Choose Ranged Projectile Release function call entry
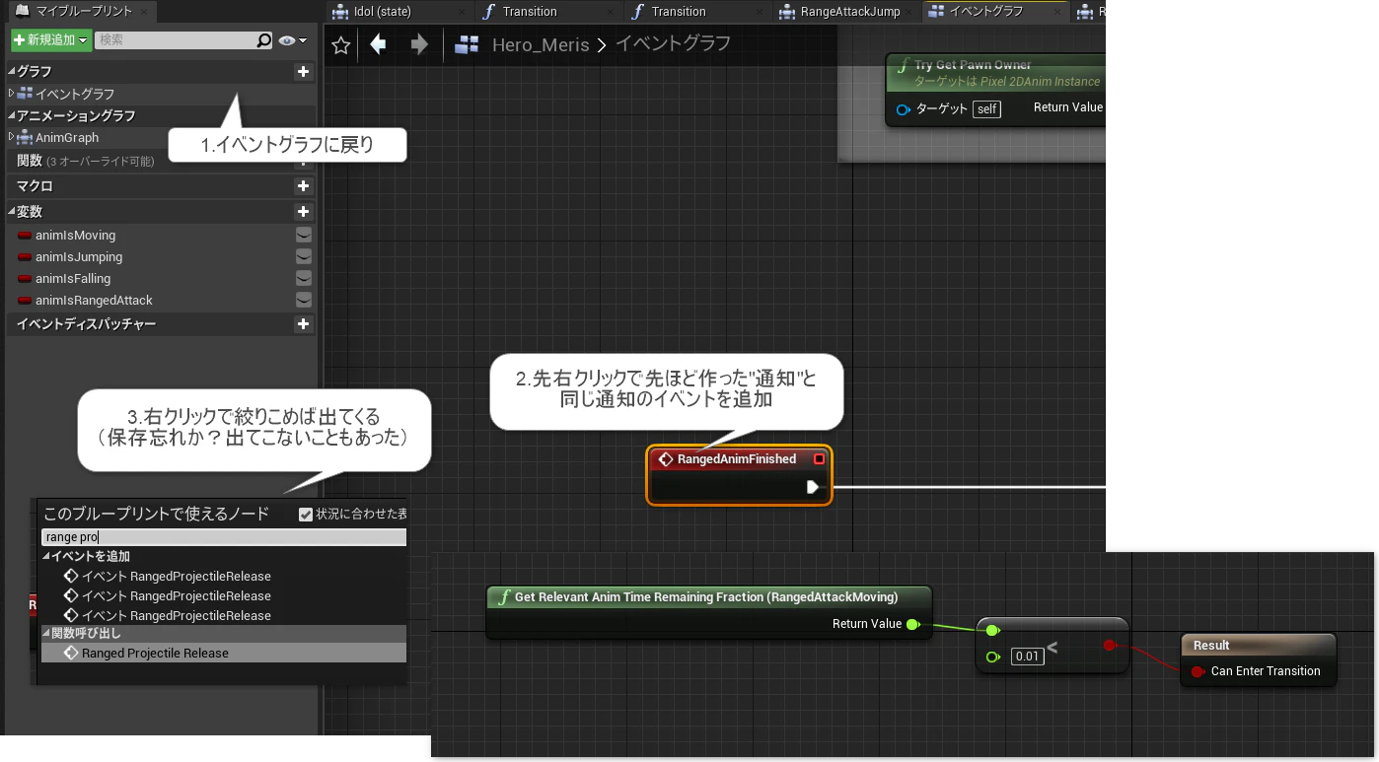This screenshot has width=1379, height=762. [x=223, y=654]
